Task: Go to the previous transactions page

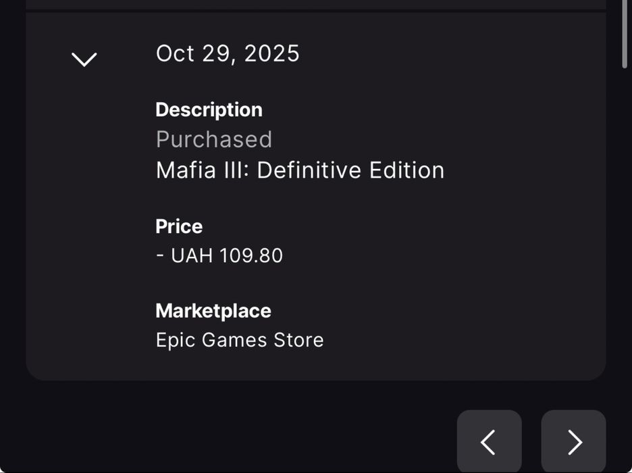Action: (489, 442)
